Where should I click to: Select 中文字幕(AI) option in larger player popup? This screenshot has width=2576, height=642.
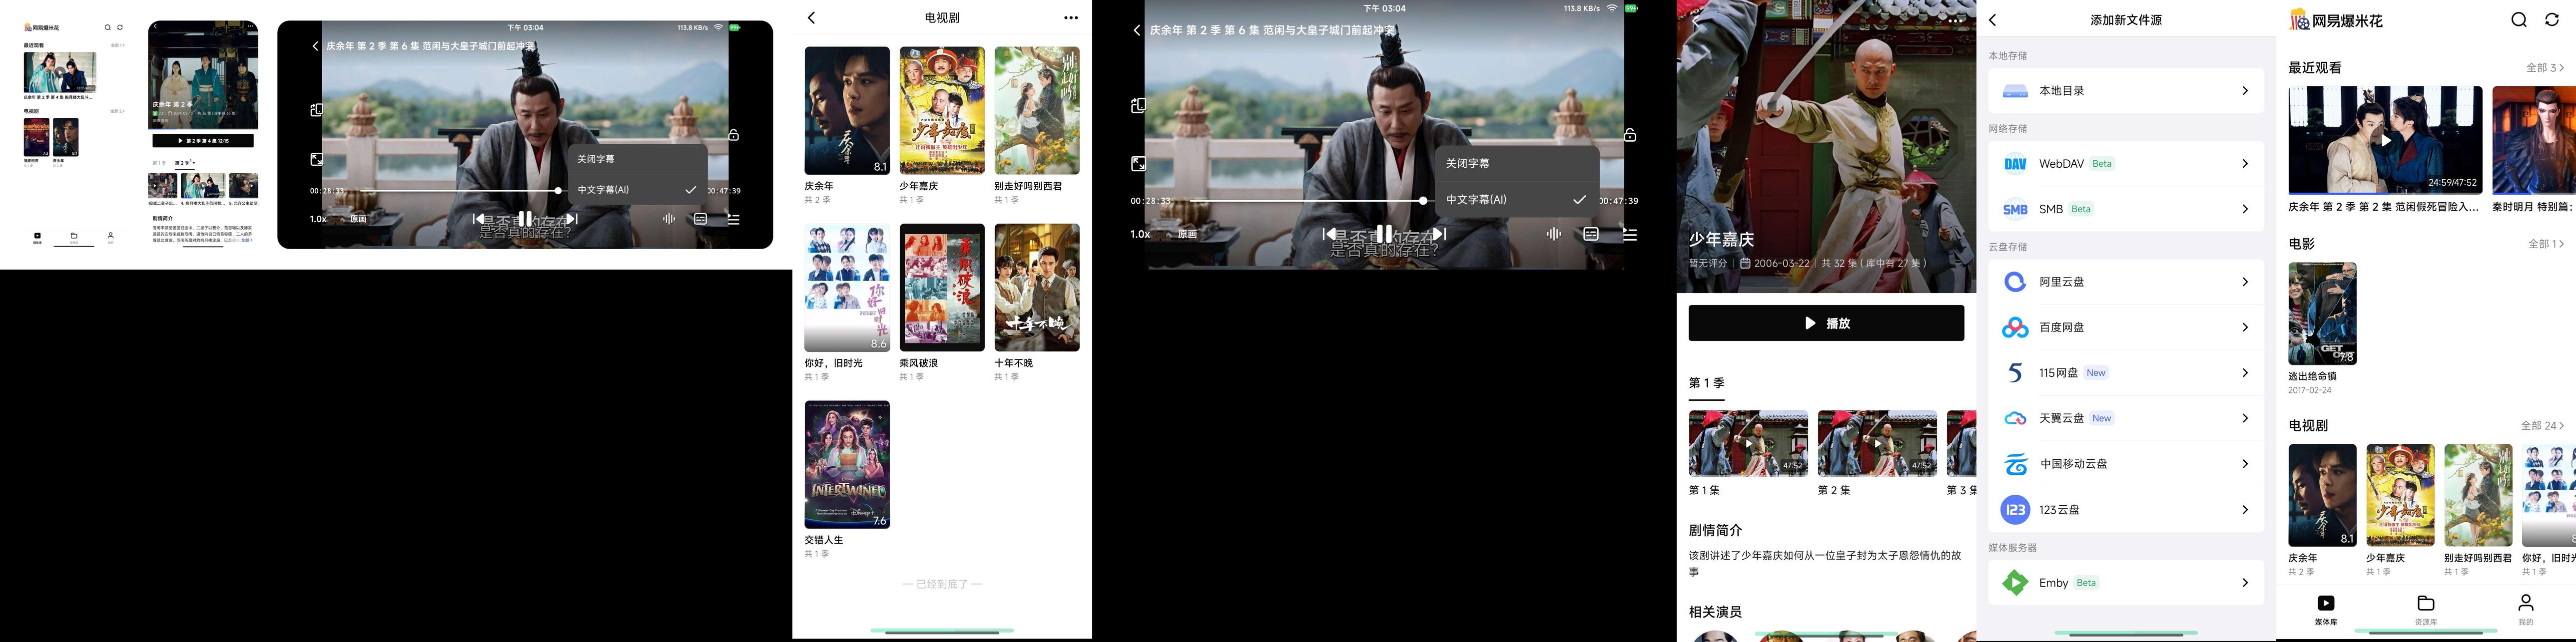tap(1516, 200)
